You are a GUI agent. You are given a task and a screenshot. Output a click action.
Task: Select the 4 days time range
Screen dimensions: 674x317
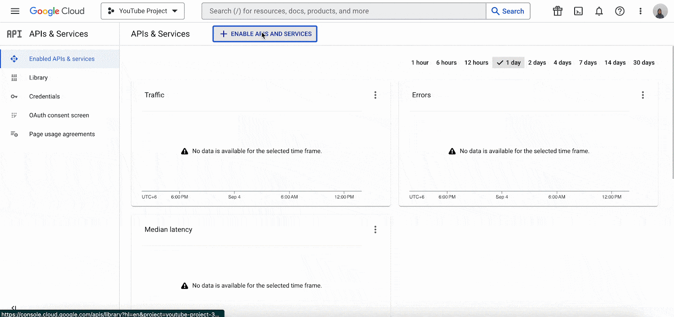[x=562, y=63]
